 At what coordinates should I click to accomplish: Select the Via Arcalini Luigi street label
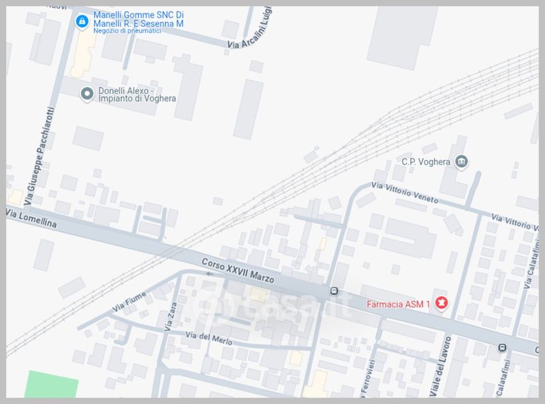click(249, 29)
